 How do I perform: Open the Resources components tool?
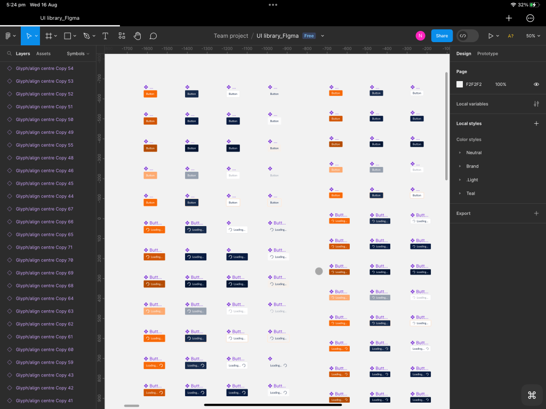click(122, 36)
